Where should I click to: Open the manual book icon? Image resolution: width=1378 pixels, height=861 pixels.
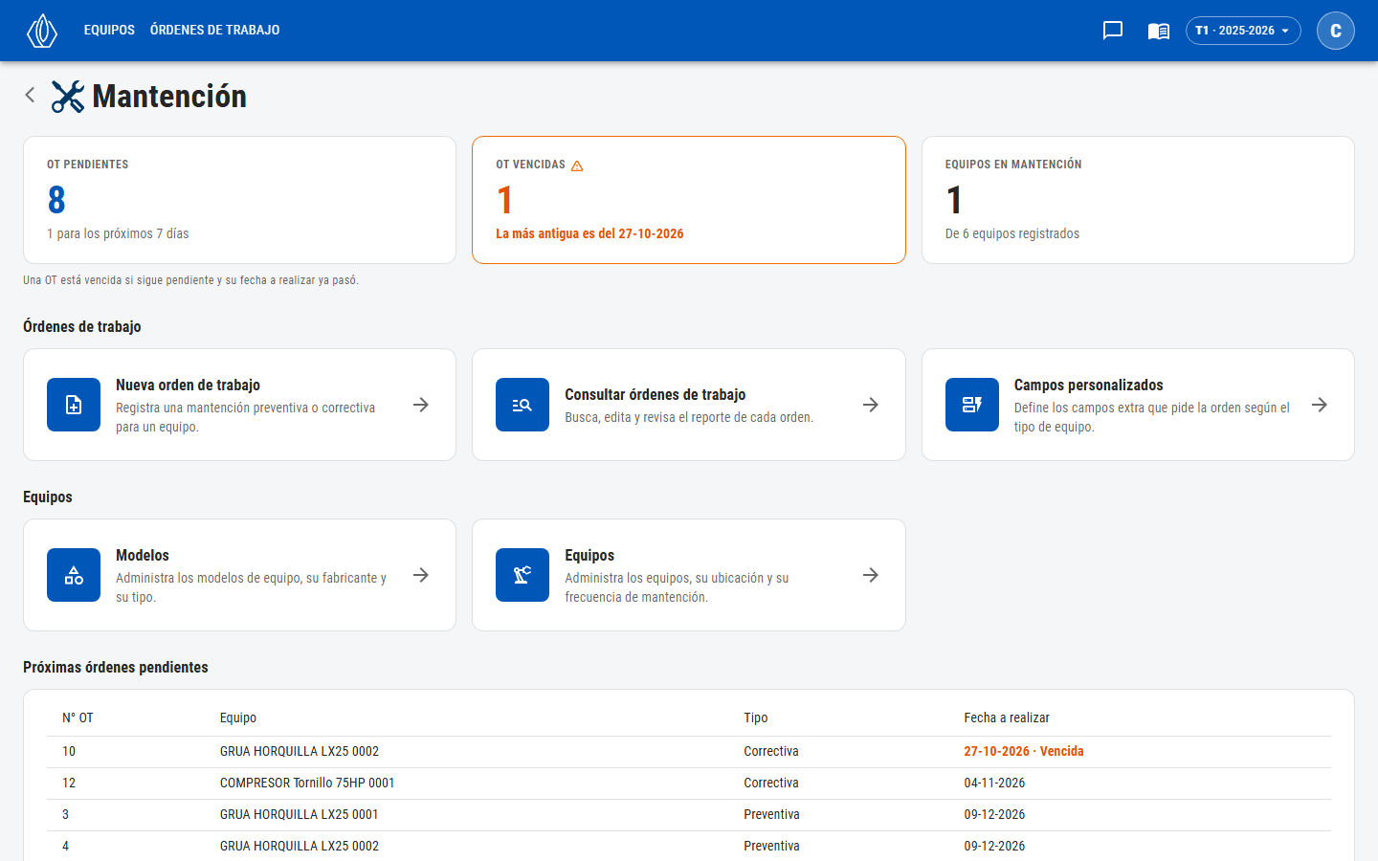1158,31
